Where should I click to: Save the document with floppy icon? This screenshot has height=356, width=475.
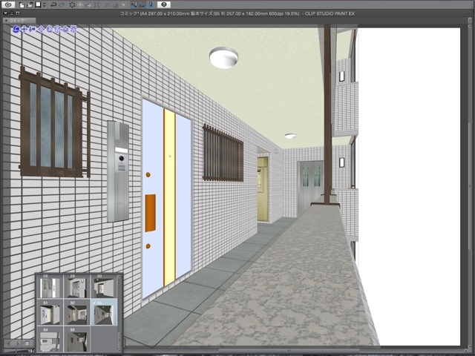38,4
